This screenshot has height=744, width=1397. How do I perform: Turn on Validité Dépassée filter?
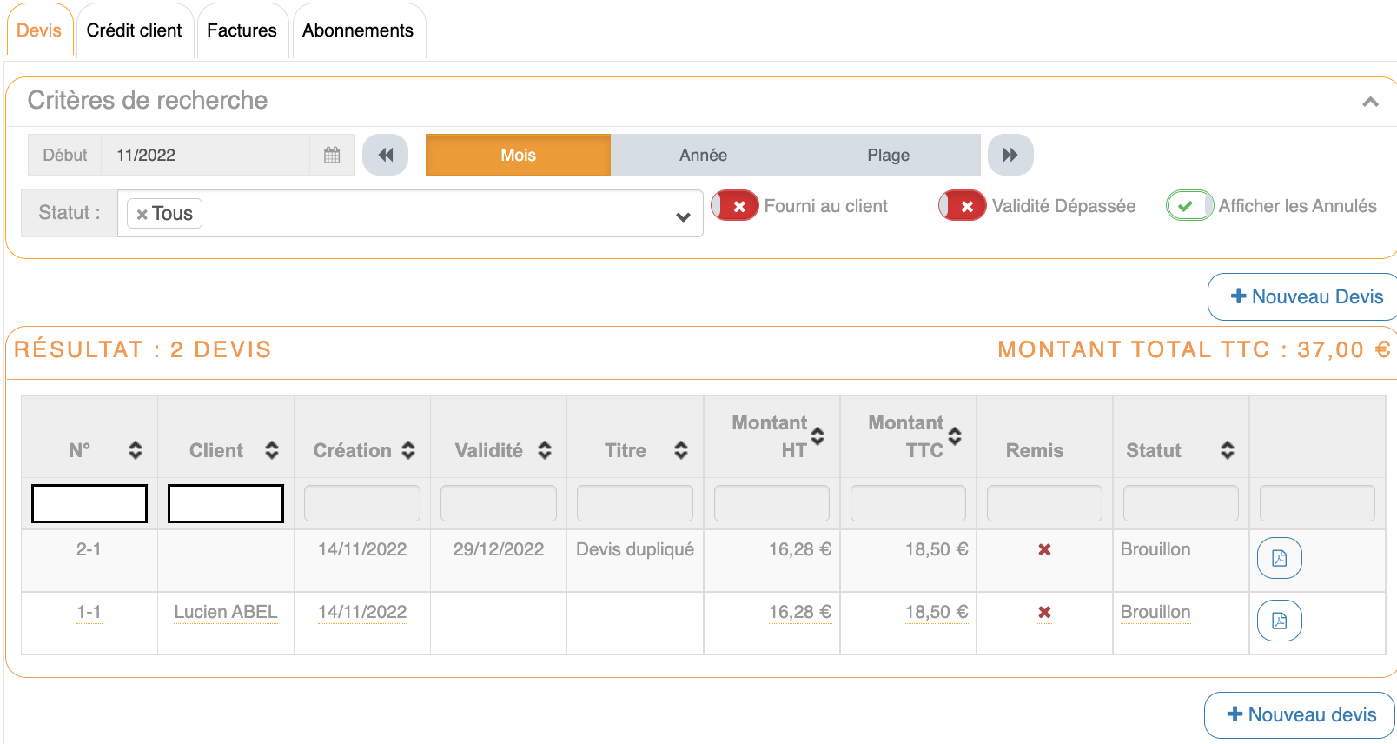[963, 206]
